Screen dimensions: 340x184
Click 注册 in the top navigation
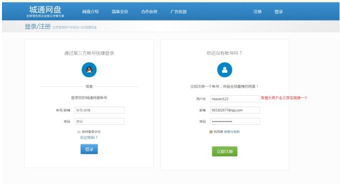pyautogui.click(x=257, y=12)
